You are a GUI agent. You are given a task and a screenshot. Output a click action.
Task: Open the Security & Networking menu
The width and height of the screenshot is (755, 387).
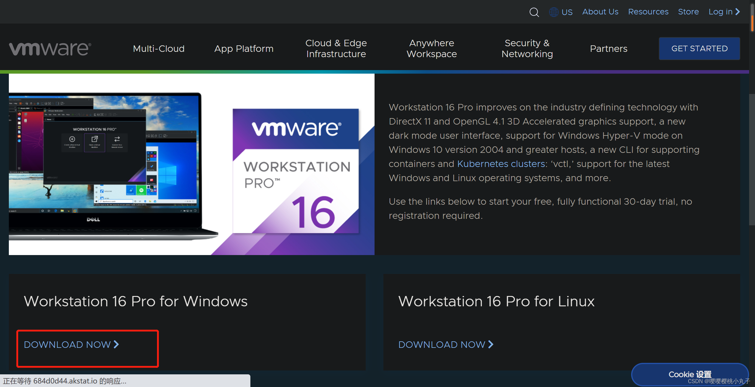pyautogui.click(x=527, y=49)
